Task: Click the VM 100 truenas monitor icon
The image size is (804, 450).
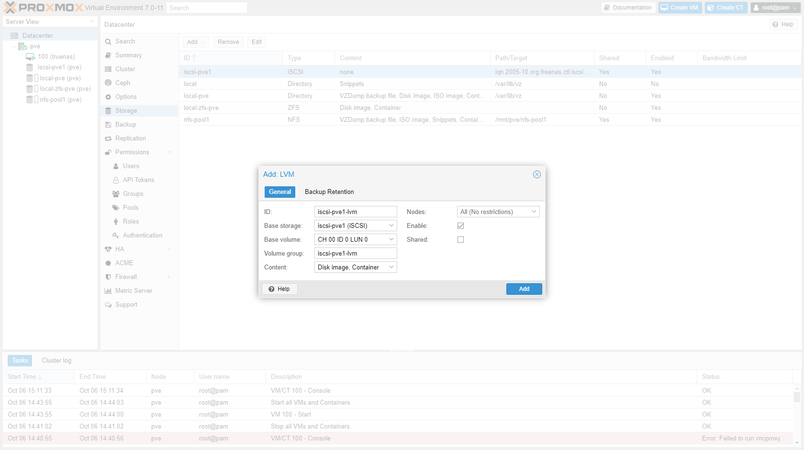Action: tap(31, 57)
